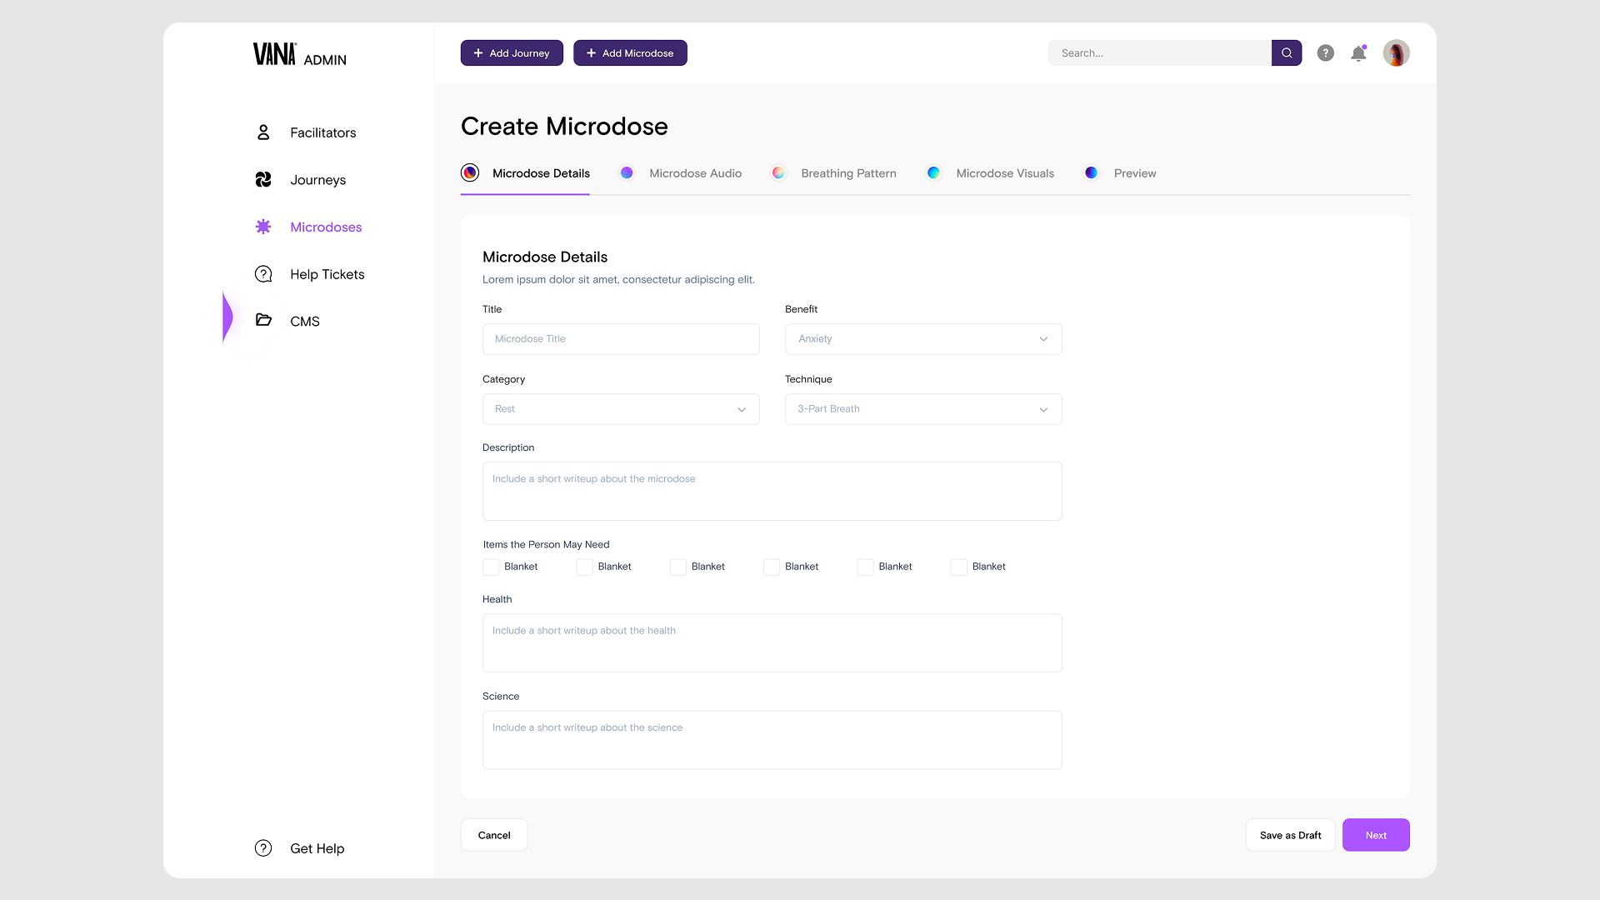Screen dimensions: 1600x900
Task: Click the Facilitators person icon
Action: pyautogui.click(x=263, y=132)
